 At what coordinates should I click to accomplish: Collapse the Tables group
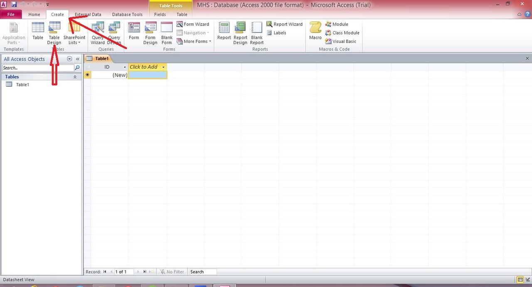coord(75,77)
